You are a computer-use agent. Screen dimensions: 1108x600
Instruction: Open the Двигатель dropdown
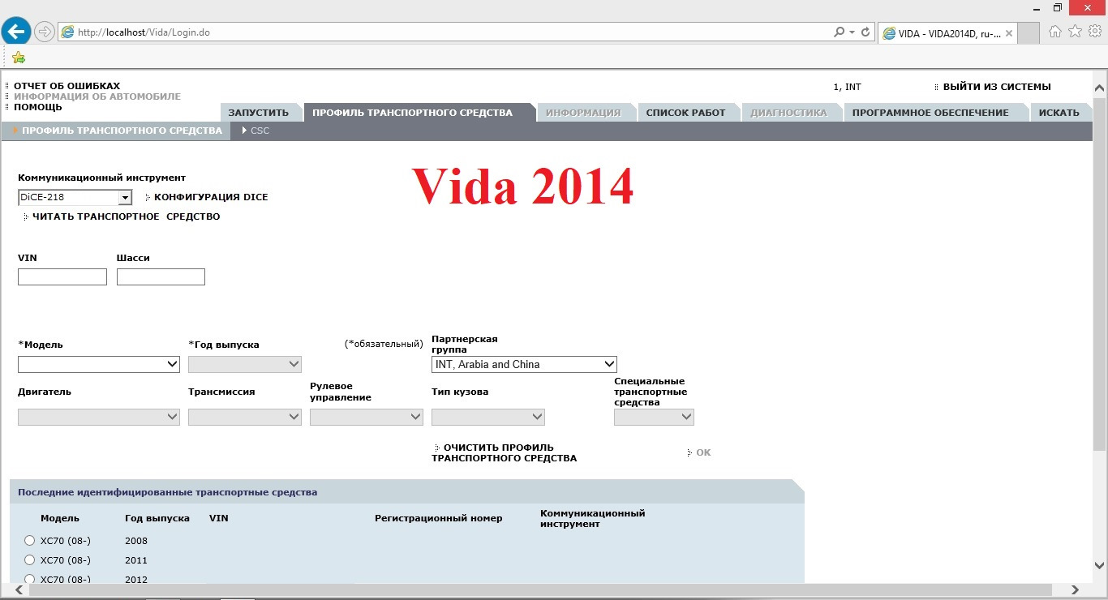(99, 417)
